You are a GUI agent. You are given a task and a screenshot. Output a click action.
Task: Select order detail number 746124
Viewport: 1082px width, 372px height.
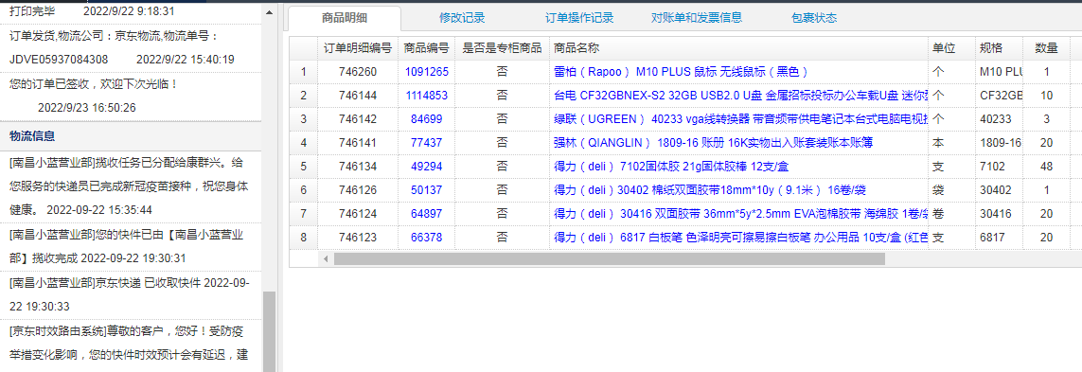pyautogui.click(x=358, y=214)
